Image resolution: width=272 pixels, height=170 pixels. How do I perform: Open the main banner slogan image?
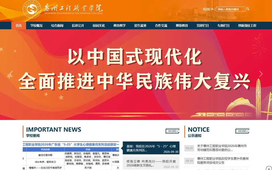(x=136, y=75)
